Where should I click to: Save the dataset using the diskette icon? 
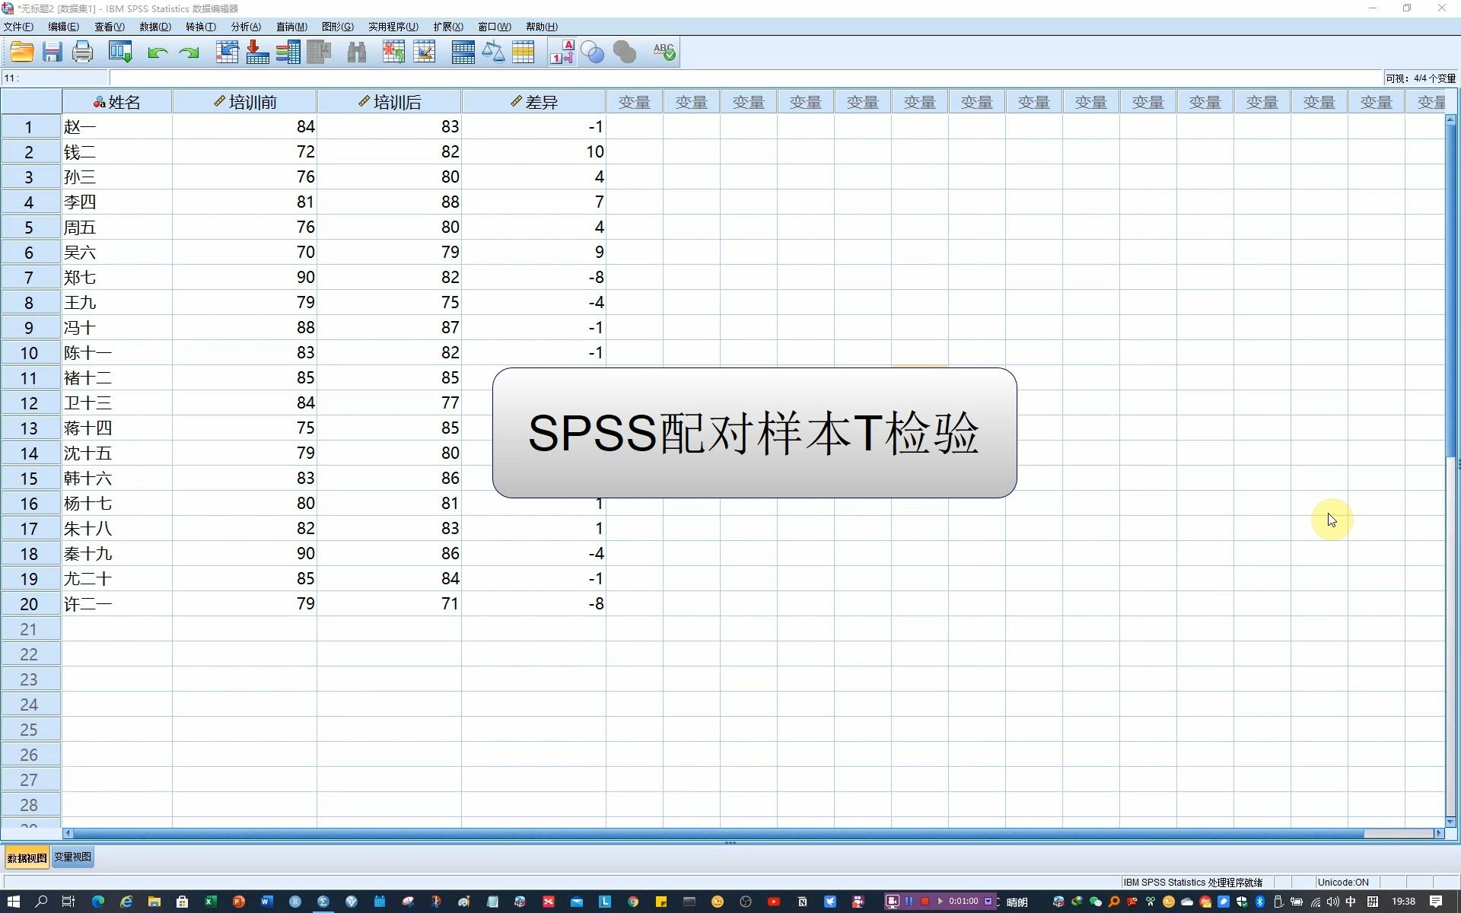(51, 52)
